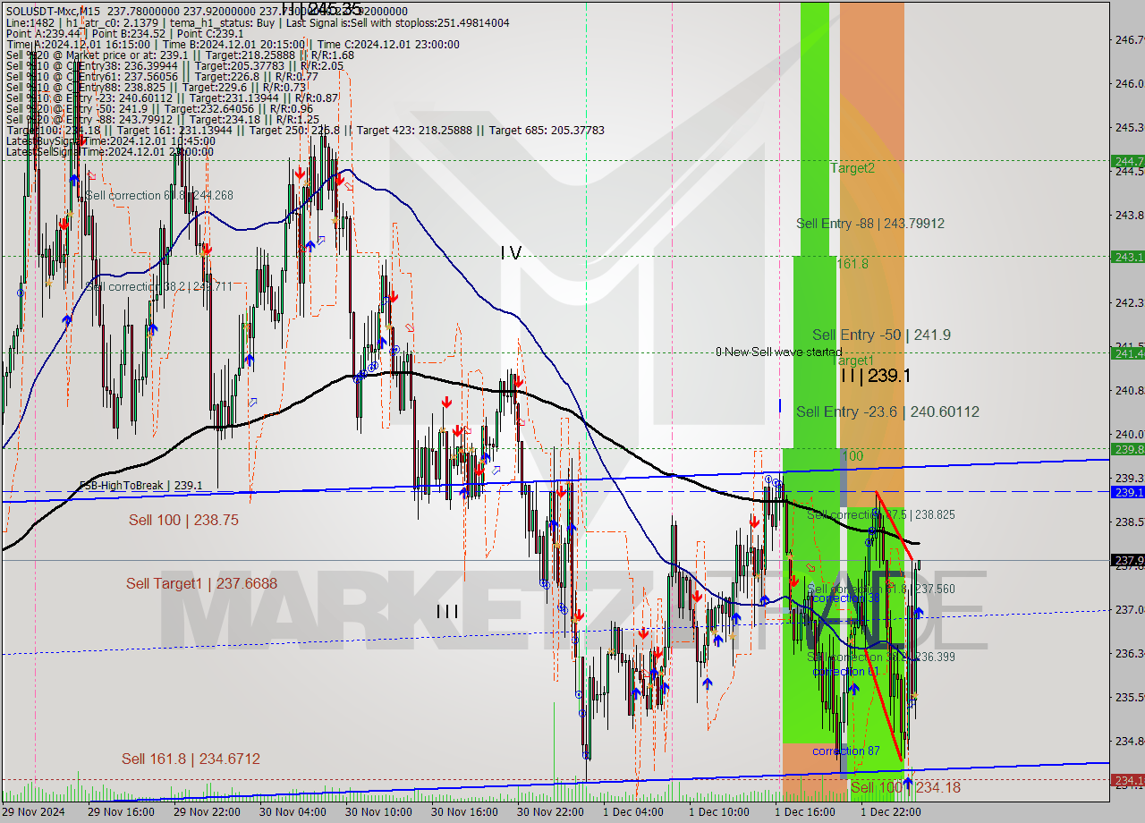Select the blue 239.1 price tag
This screenshot has height=823, width=1145.
(1127, 492)
